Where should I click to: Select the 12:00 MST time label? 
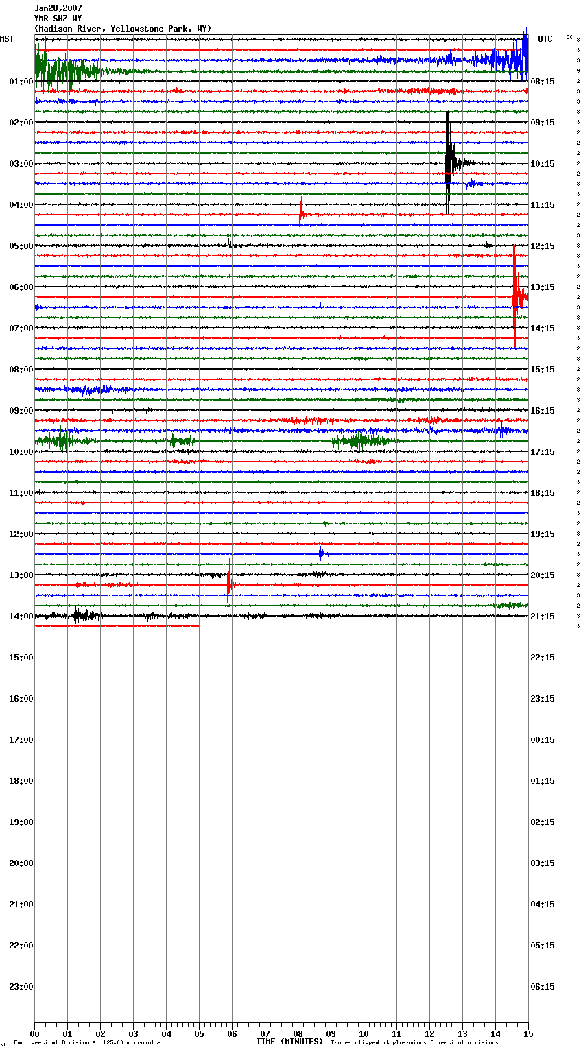coord(21,534)
